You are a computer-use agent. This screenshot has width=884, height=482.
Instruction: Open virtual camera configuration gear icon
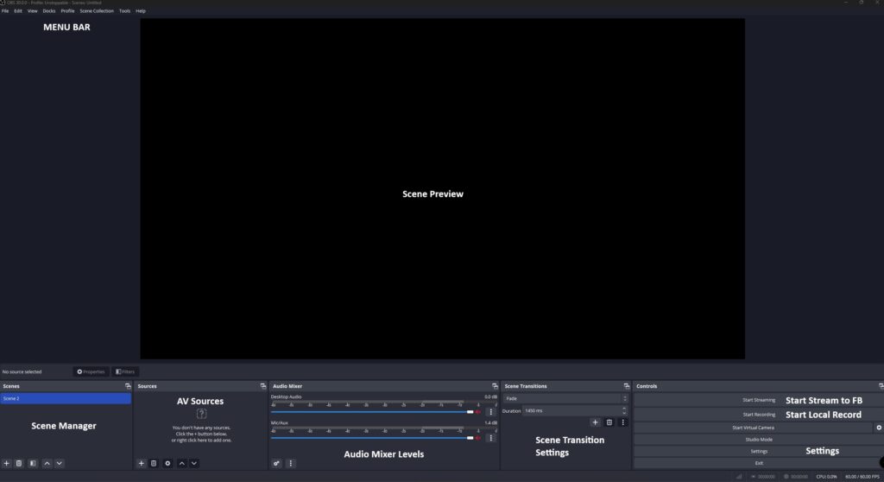[878, 428]
